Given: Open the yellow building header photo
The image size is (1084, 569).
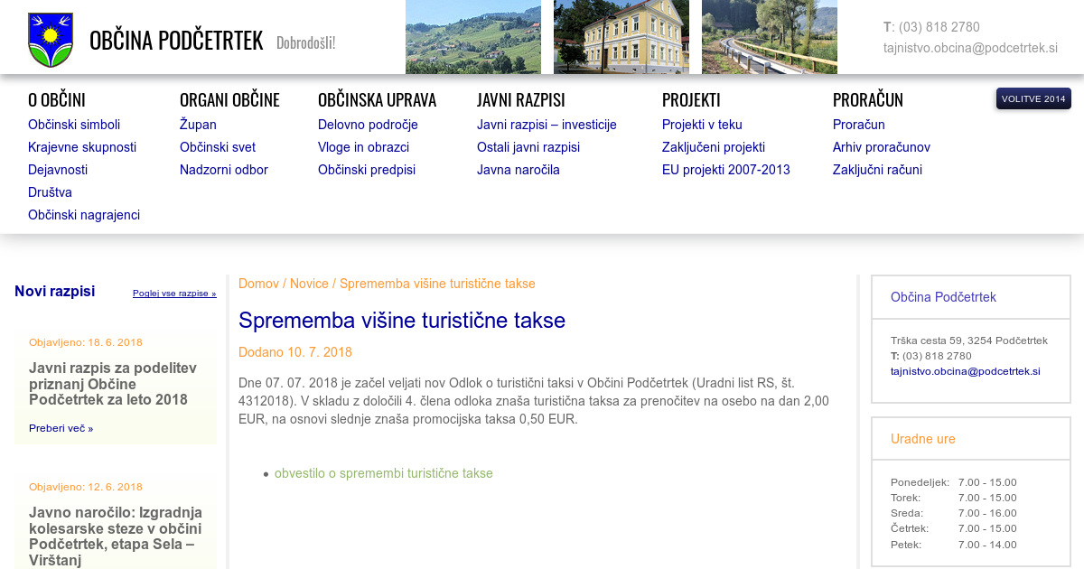Looking at the screenshot, I should pyautogui.click(x=621, y=37).
